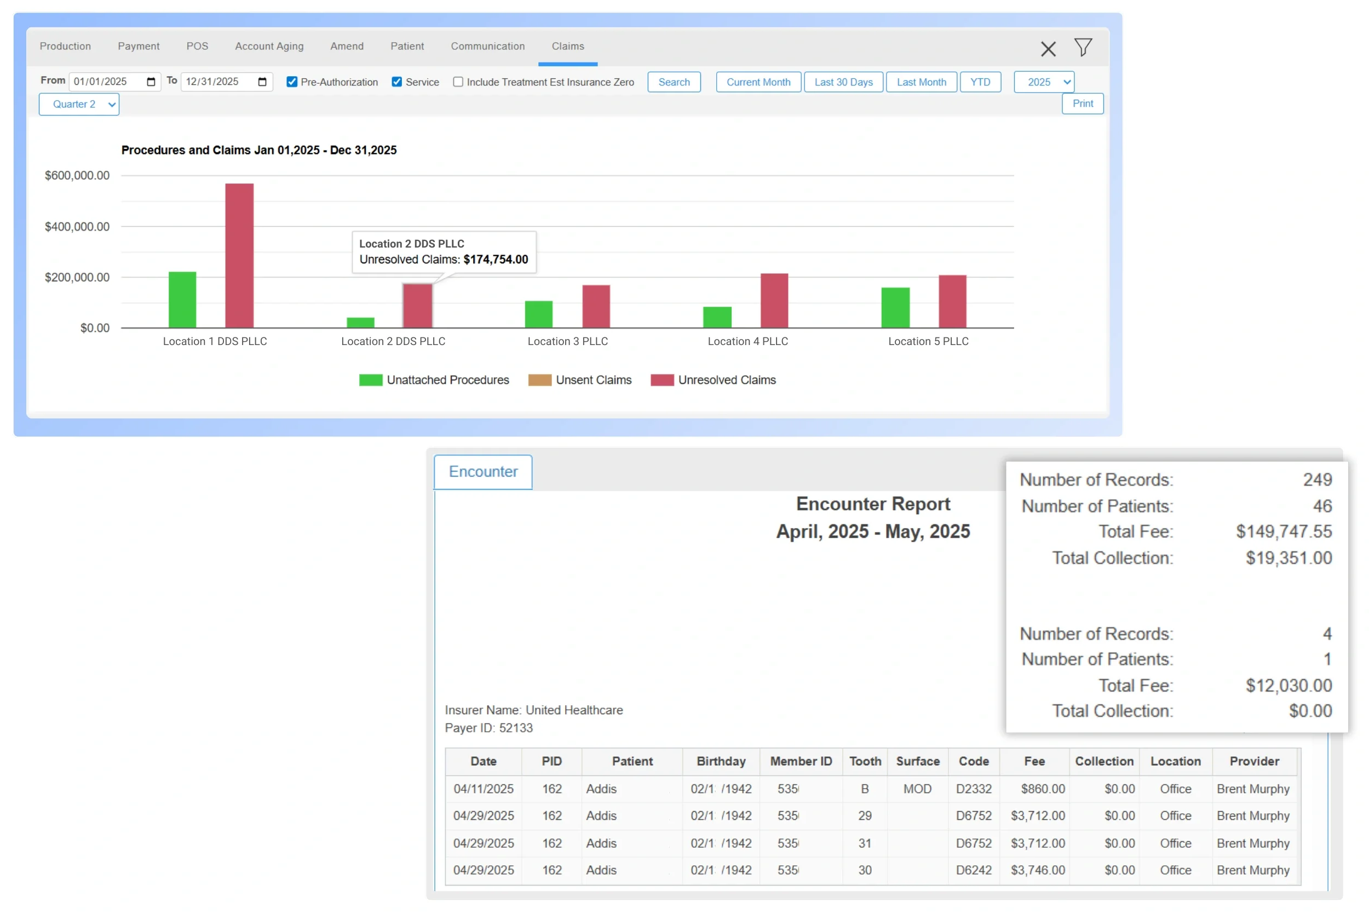This screenshot has height=913, width=1369.
Task: Click Location 5 green Unattached Procedures bar
Action: (x=895, y=307)
